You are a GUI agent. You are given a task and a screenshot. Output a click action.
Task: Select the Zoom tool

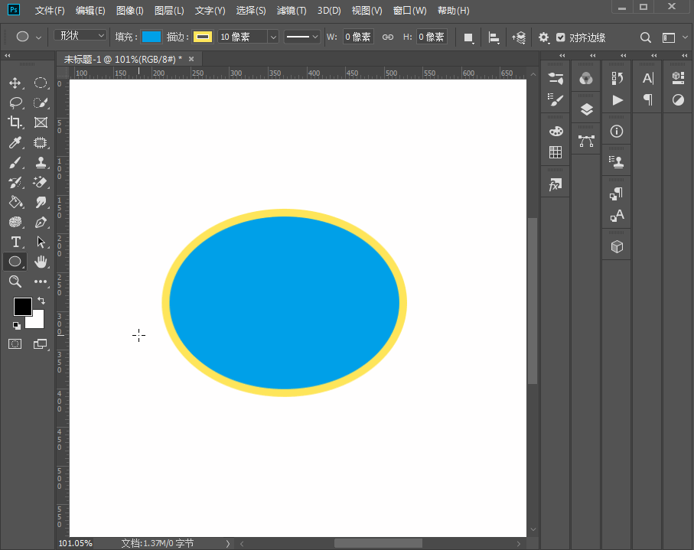(x=15, y=282)
